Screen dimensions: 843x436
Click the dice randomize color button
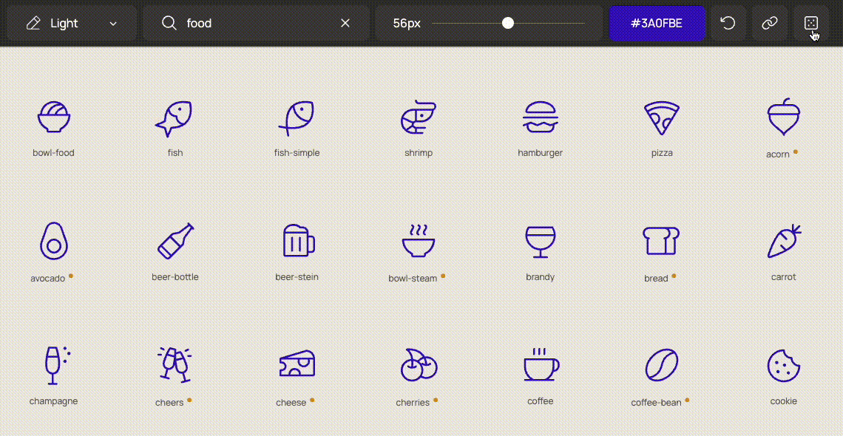810,24
